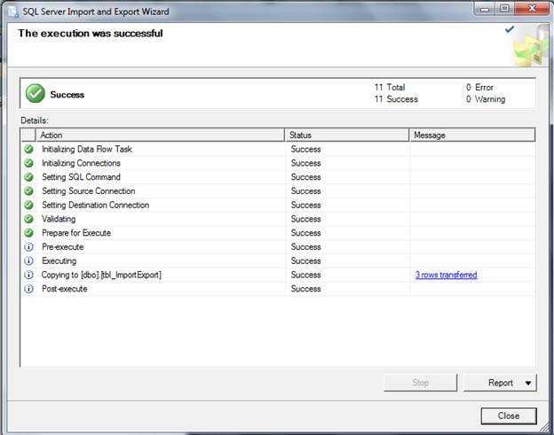
Task: Click the green icon beside Initializing Connections
Action: point(28,163)
